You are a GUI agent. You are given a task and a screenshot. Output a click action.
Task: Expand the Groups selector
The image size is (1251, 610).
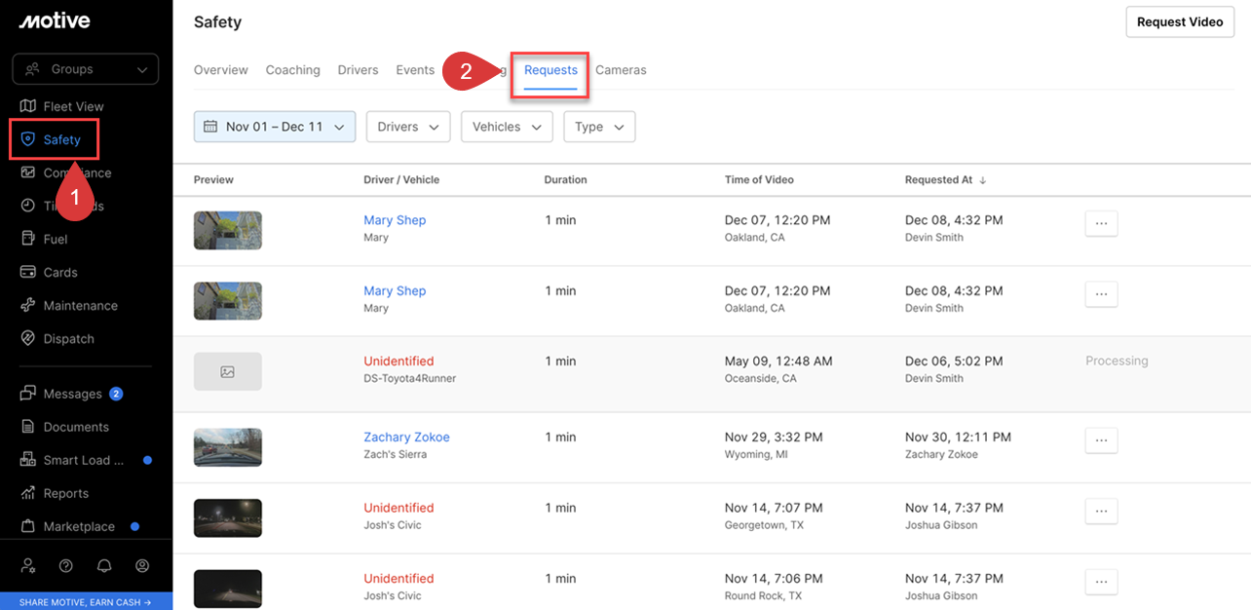(x=86, y=69)
